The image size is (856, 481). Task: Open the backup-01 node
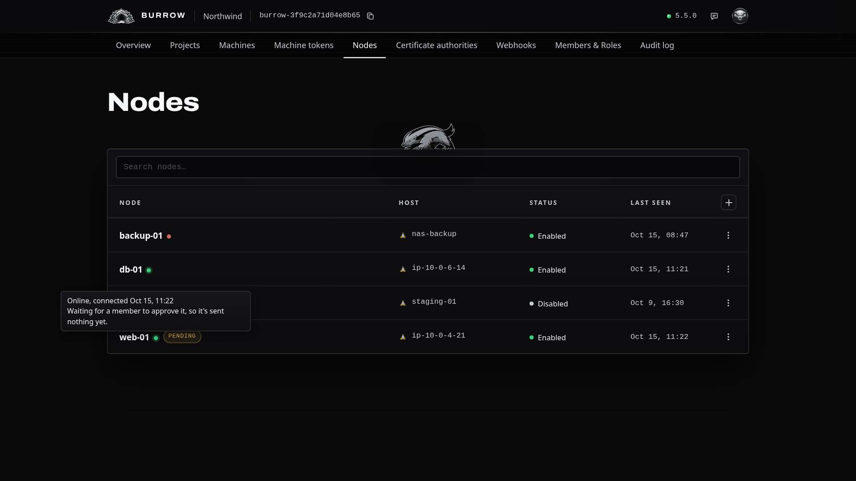coord(141,236)
